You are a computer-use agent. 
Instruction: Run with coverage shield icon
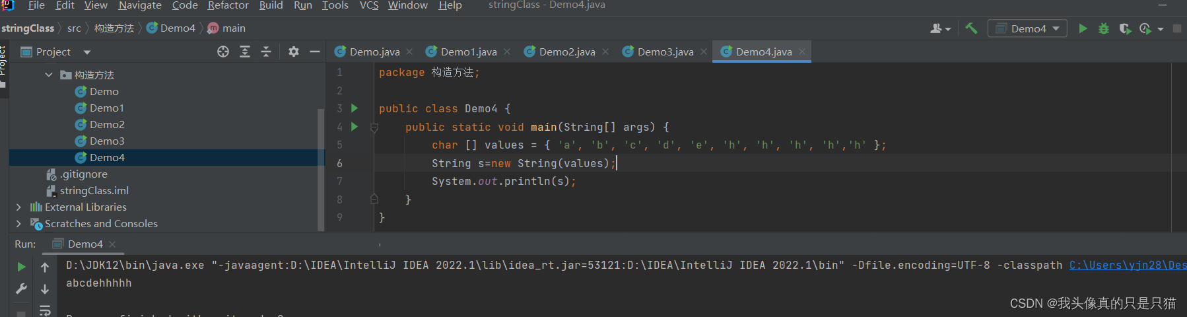point(1125,28)
